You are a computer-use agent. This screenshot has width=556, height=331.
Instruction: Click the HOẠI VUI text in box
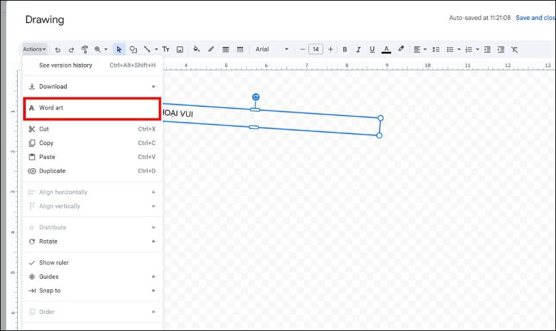click(177, 113)
